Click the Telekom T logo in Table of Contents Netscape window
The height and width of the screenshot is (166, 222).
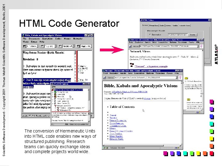pos(180,77)
